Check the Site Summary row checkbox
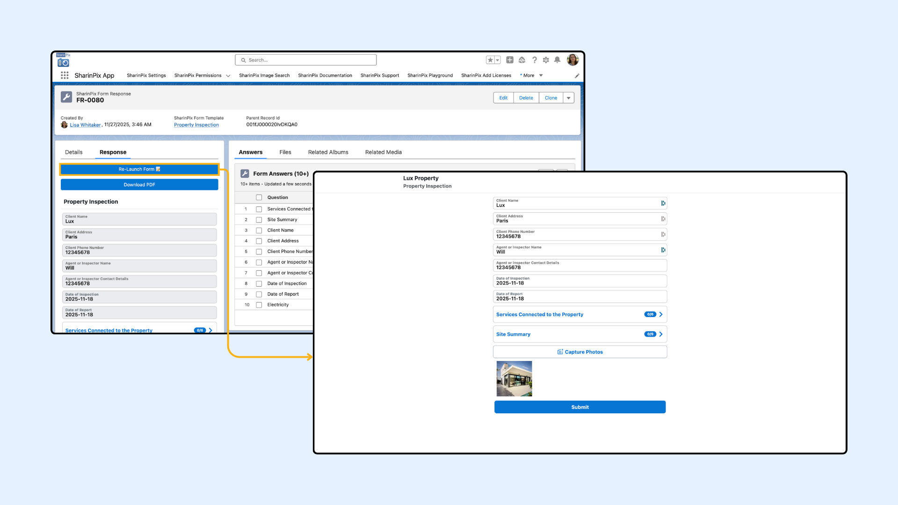This screenshot has width=898, height=505. click(259, 220)
